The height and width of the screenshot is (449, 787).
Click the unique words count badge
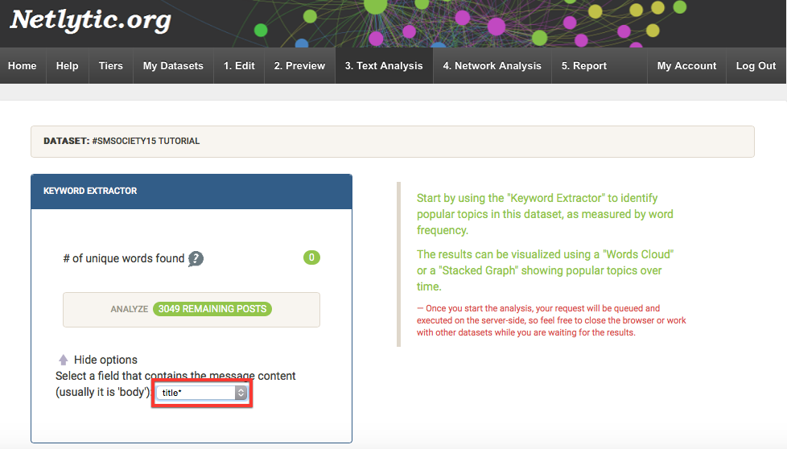tap(311, 257)
